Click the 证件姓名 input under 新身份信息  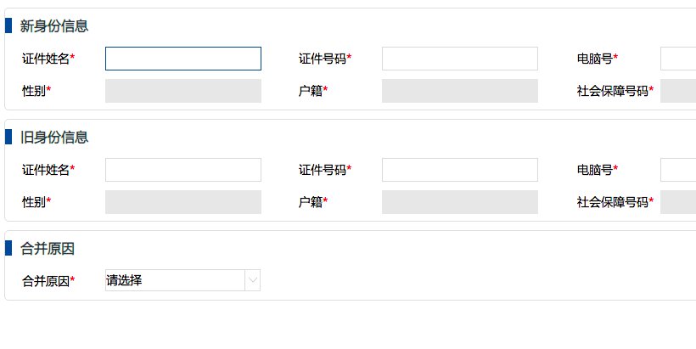[x=182, y=59]
